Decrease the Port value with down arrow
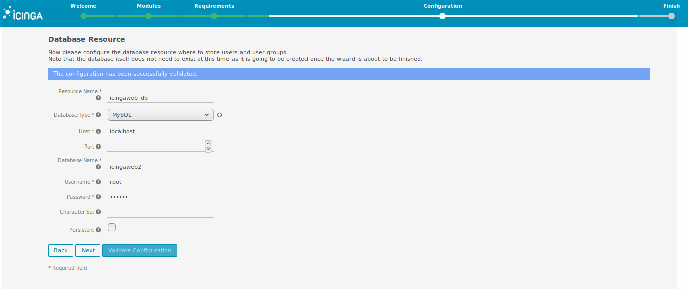The height and width of the screenshot is (289, 688). pos(208,150)
